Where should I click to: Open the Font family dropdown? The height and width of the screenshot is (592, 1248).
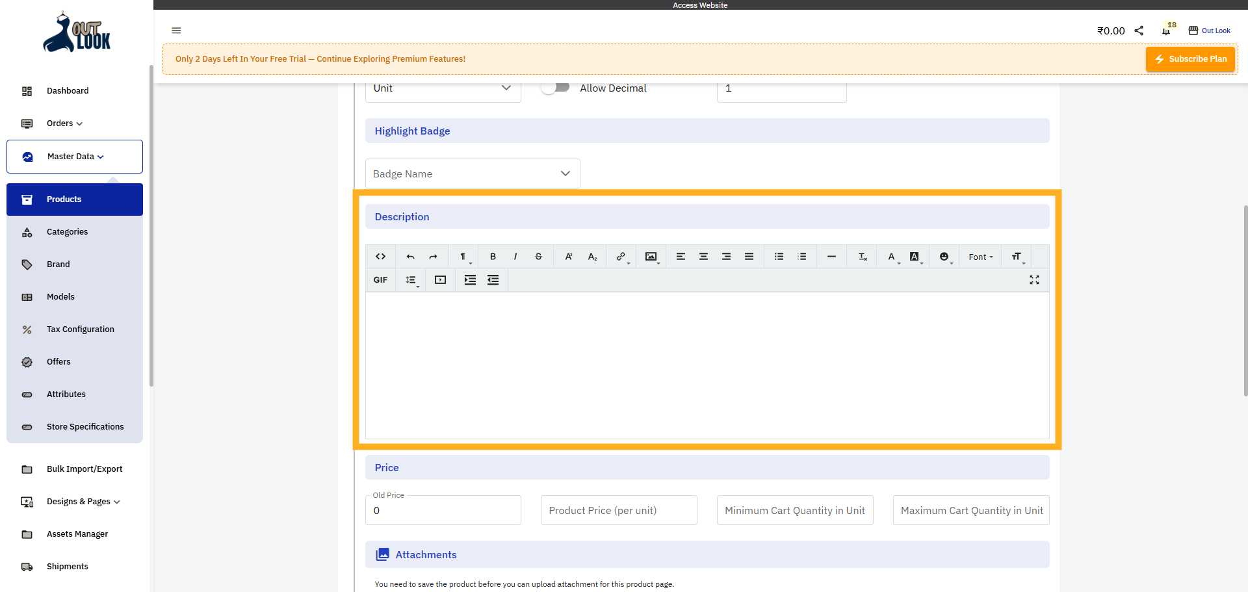click(x=980, y=257)
